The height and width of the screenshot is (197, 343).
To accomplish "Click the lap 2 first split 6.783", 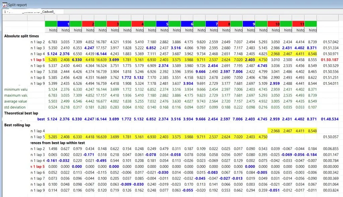I will (53, 42).
